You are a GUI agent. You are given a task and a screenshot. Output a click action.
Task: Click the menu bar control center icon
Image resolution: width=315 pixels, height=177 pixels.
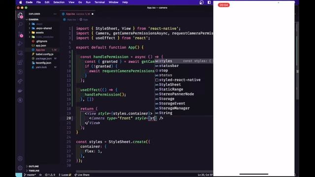(x=209, y=2)
